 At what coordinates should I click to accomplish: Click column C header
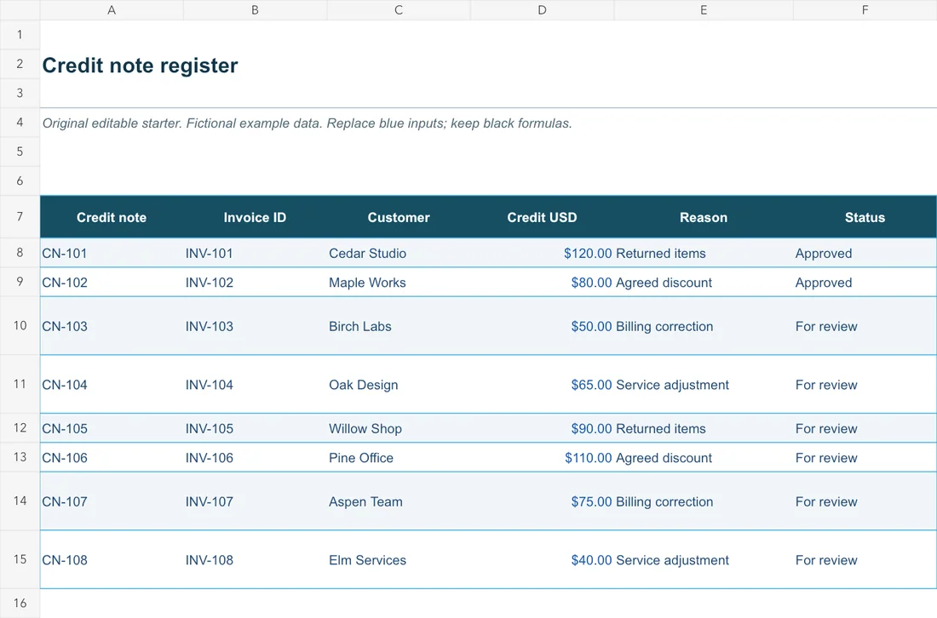[x=399, y=10]
